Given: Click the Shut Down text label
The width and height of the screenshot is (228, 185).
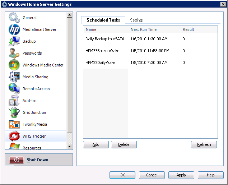Looking at the screenshot, I should click(x=37, y=160).
